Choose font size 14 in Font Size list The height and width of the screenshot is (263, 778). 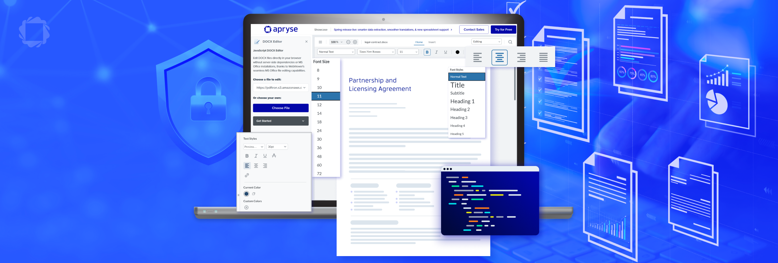click(x=319, y=113)
